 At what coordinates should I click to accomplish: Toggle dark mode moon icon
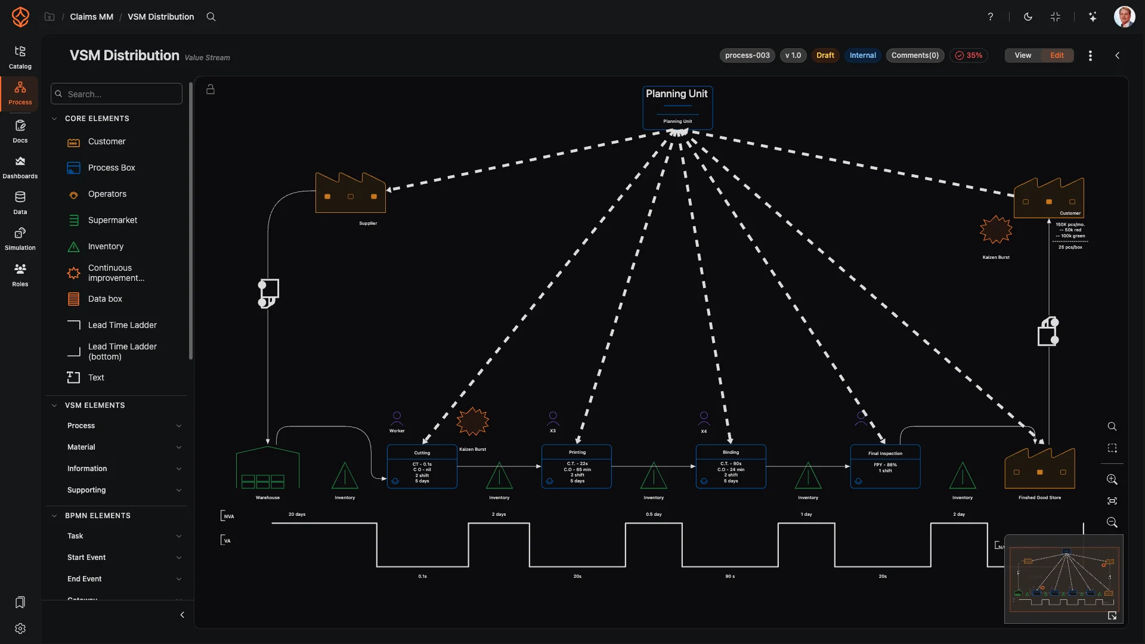coord(1028,17)
